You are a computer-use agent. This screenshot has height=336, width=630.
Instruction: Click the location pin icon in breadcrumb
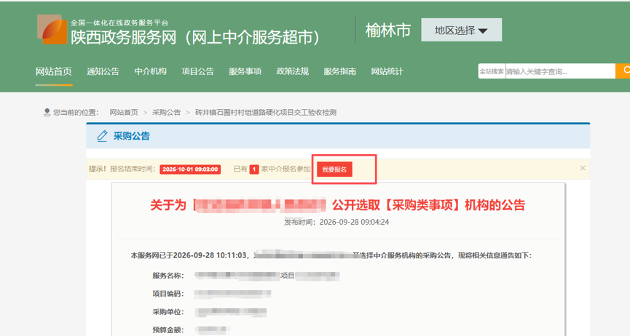(x=47, y=113)
